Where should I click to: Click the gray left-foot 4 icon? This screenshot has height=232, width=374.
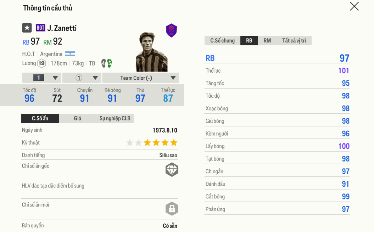(x=104, y=63)
